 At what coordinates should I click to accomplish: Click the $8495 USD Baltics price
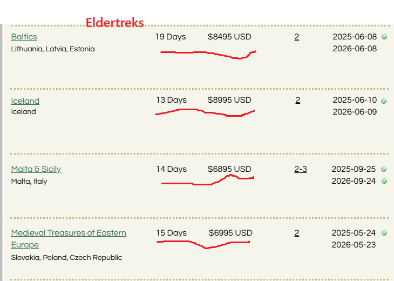pyautogui.click(x=229, y=37)
